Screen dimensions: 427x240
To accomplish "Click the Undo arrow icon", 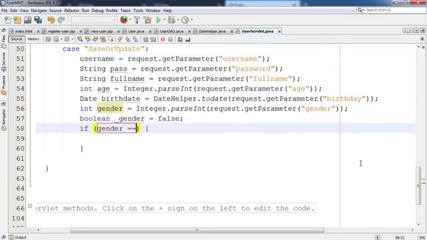I will pyautogui.click(x=51, y=20).
